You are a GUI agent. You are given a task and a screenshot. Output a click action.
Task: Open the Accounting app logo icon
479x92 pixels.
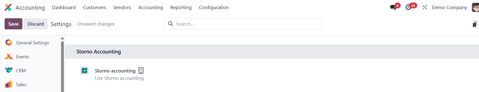[8, 7]
